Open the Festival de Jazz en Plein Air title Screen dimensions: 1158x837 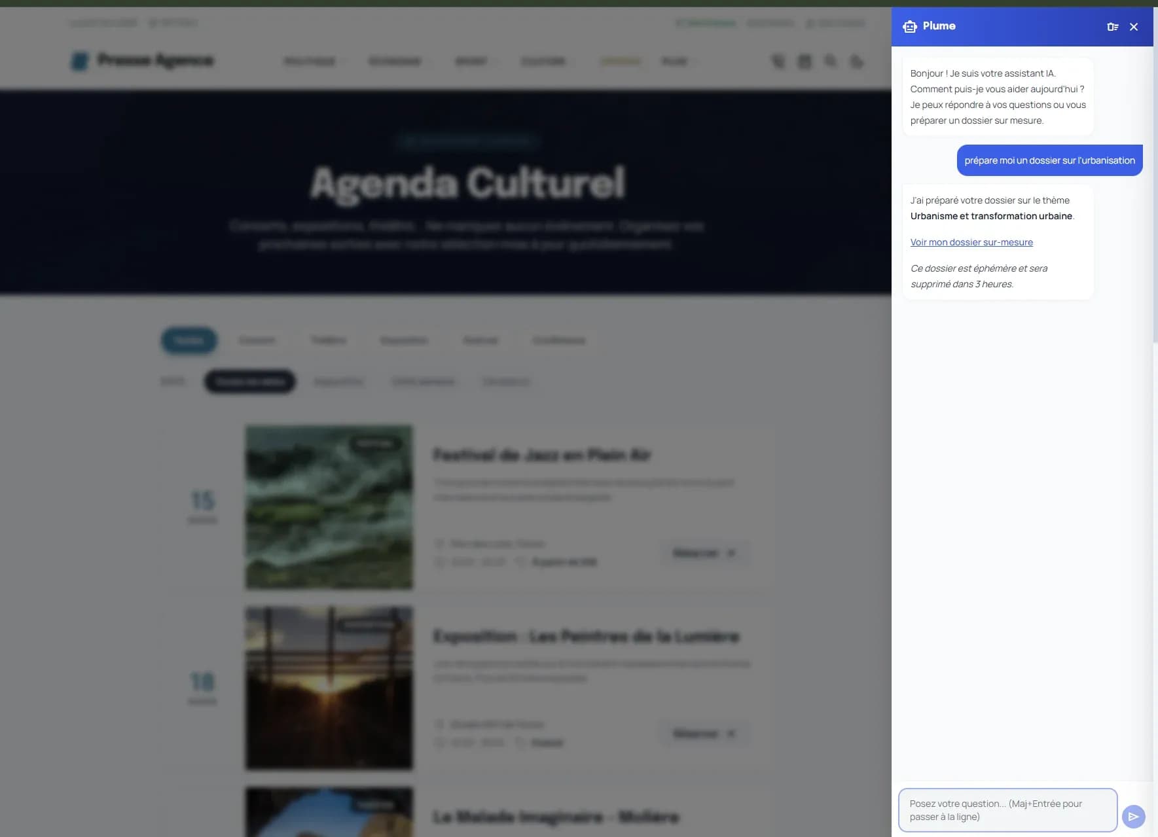[x=542, y=455]
